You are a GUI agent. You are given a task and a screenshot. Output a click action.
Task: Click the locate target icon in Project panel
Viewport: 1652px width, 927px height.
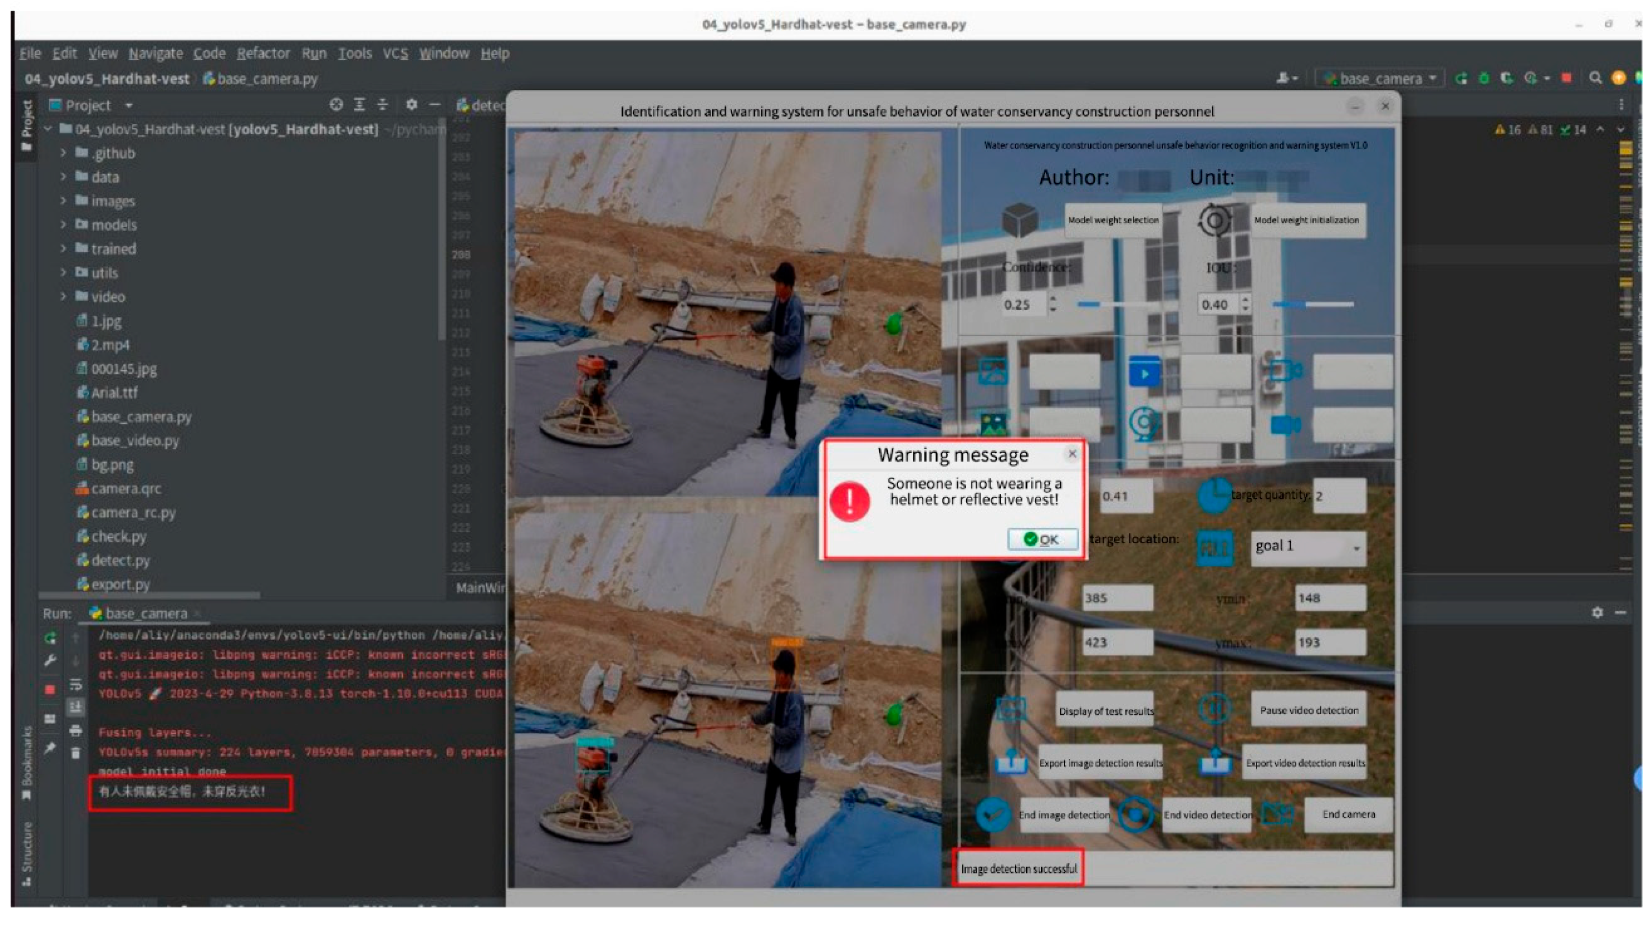tap(335, 104)
